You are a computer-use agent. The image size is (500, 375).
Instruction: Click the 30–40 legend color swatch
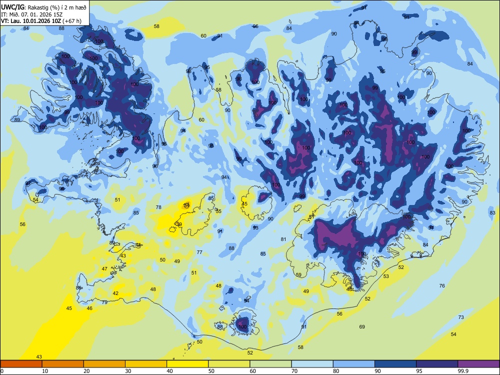tap(146, 364)
